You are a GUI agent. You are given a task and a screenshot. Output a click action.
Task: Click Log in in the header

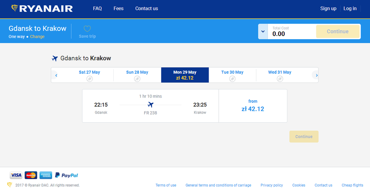(x=350, y=9)
